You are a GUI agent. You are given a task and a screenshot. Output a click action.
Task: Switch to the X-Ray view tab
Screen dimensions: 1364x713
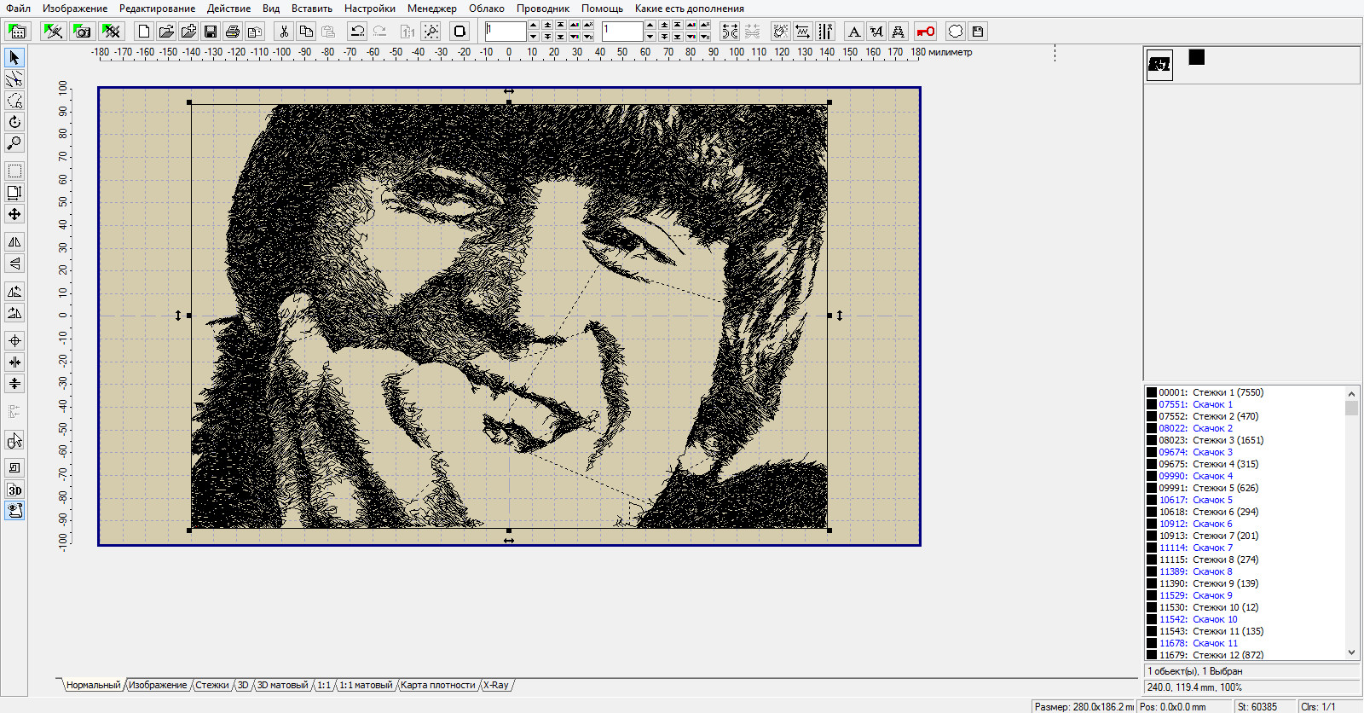click(496, 685)
